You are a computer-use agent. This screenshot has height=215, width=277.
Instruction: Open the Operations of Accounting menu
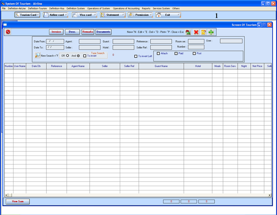[x=126, y=8]
